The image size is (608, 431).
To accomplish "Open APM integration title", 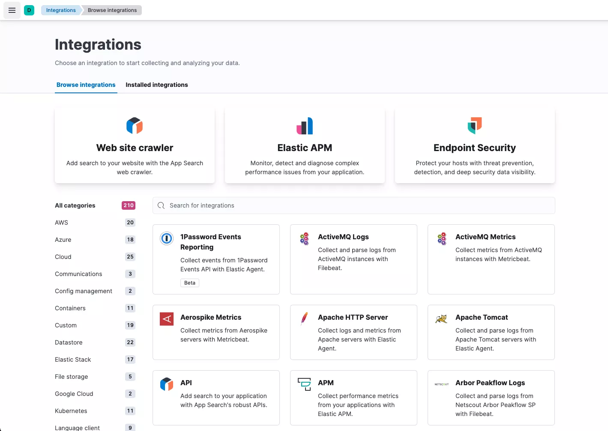I will [326, 383].
